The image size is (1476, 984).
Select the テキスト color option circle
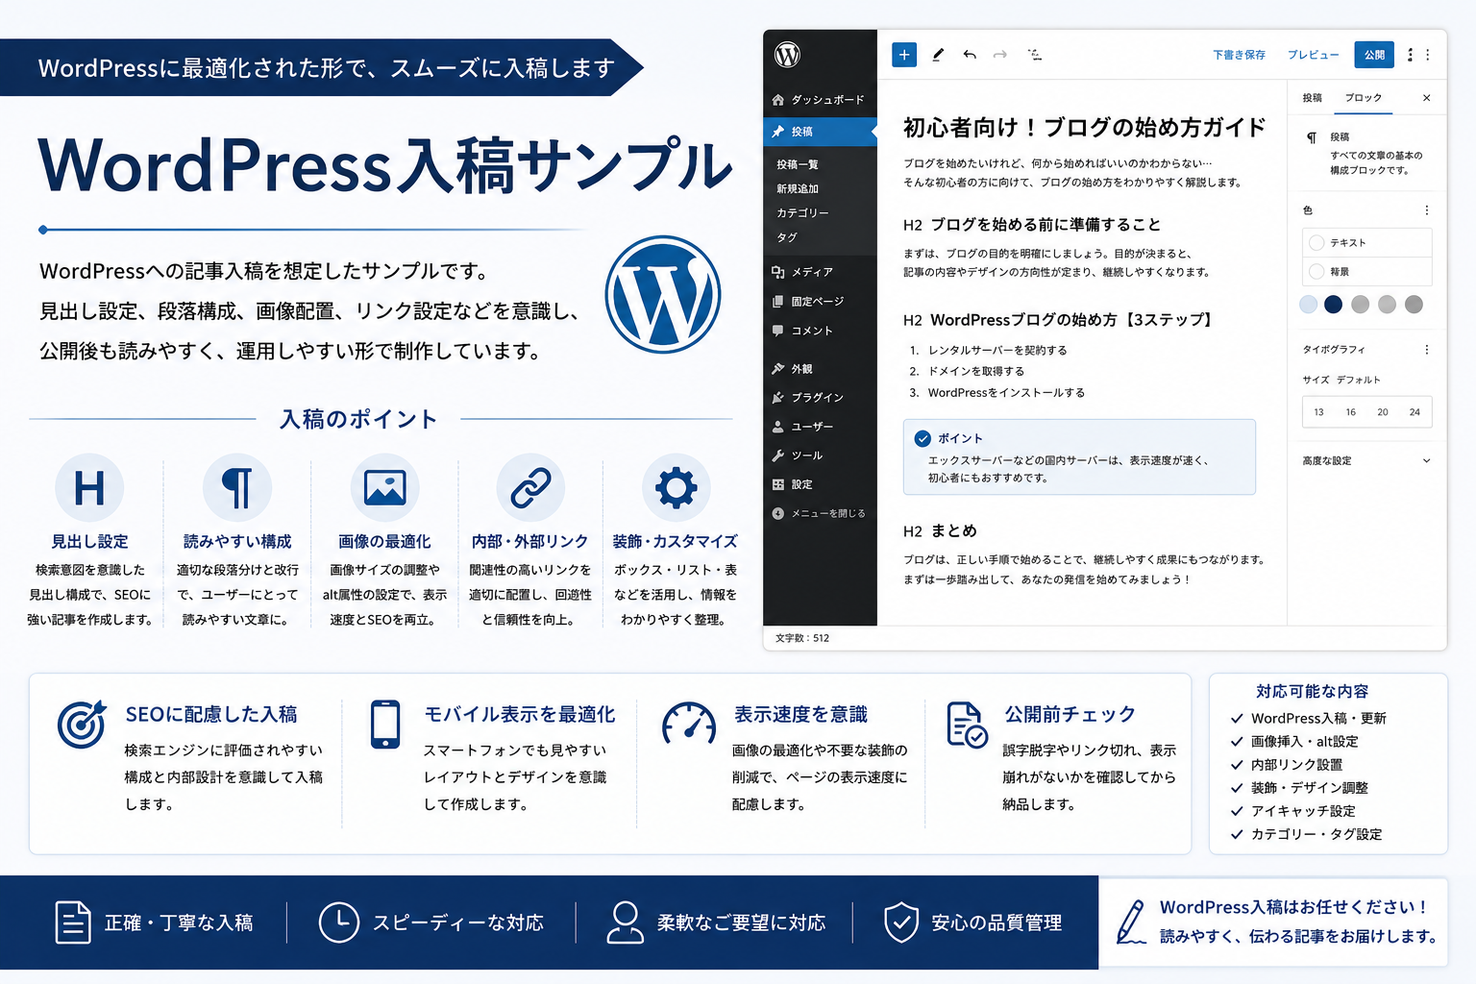(x=1316, y=243)
